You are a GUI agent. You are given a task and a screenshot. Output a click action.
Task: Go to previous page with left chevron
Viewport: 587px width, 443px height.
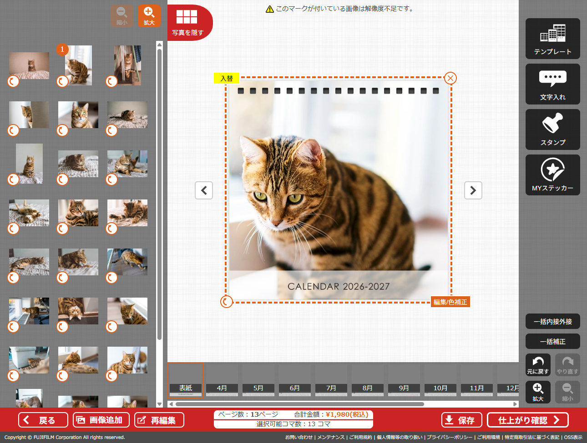204,190
